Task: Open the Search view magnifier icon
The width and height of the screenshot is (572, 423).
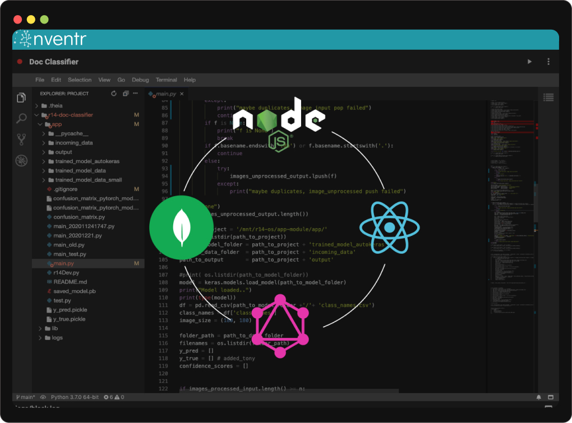Action: click(21, 118)
